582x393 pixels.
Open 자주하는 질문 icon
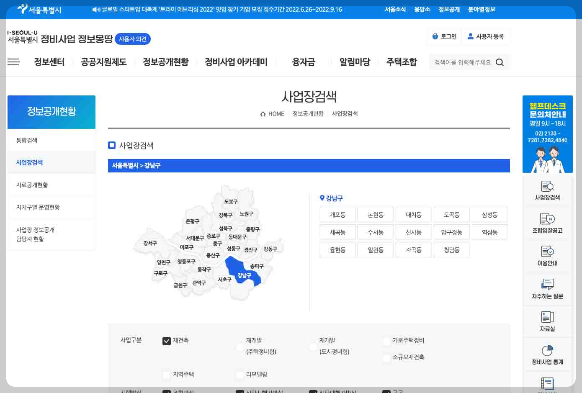pos(547,285)
